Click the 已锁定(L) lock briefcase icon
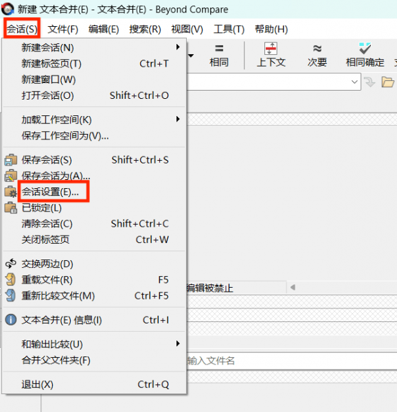Image resolution: width=397 pixels, height=412 pixels. (11, 208)
